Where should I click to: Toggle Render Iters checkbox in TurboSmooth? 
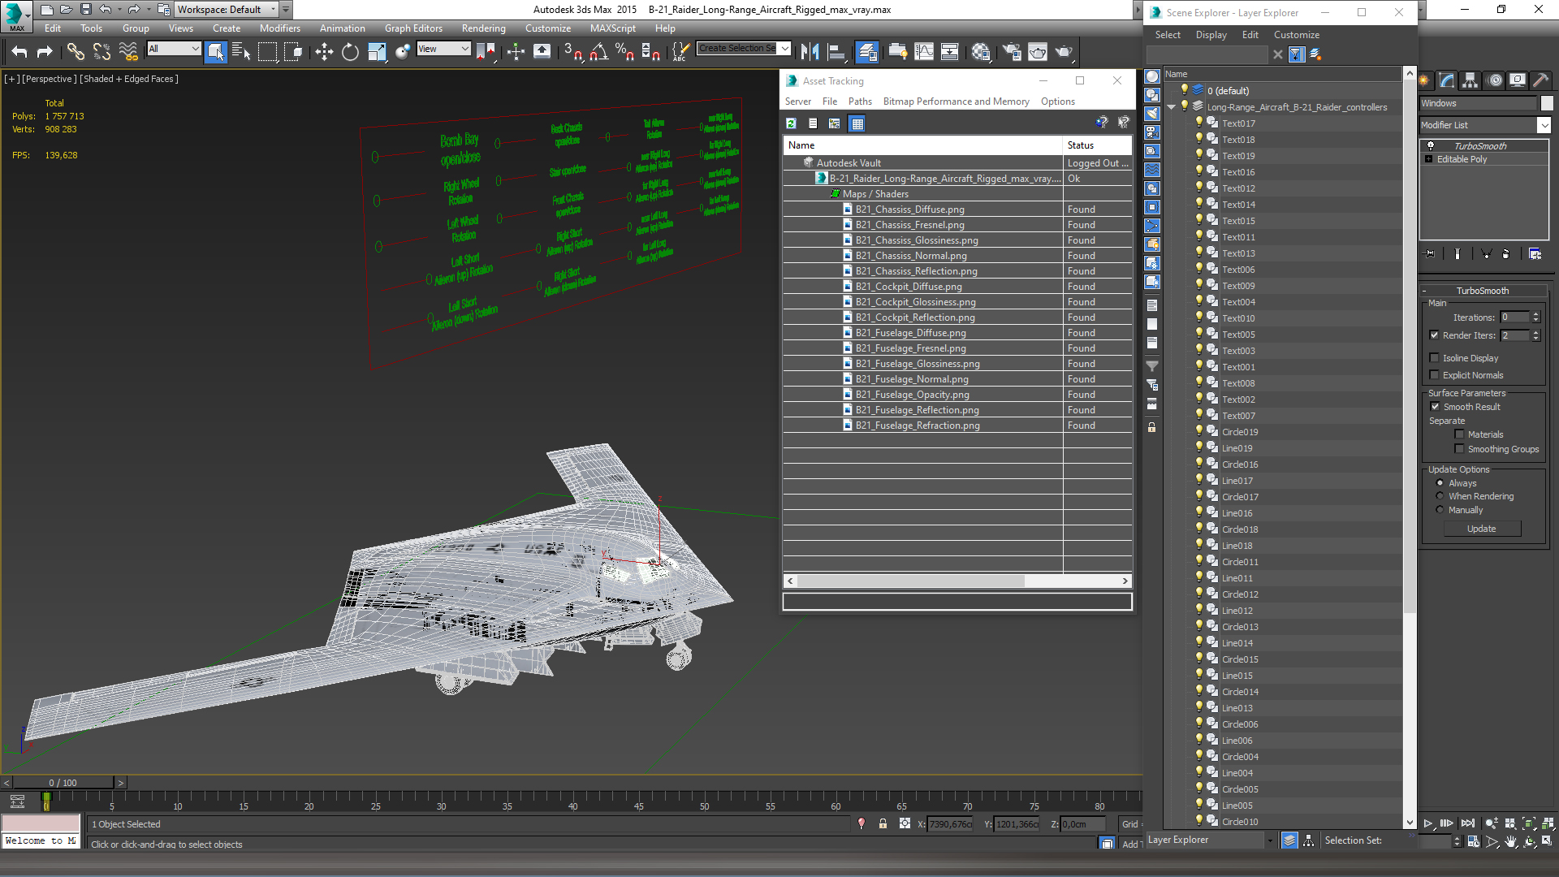pos(1434,335)
